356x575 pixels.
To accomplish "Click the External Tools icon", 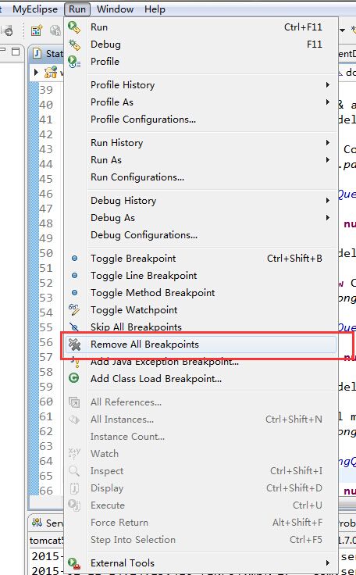I will (74, 563).
